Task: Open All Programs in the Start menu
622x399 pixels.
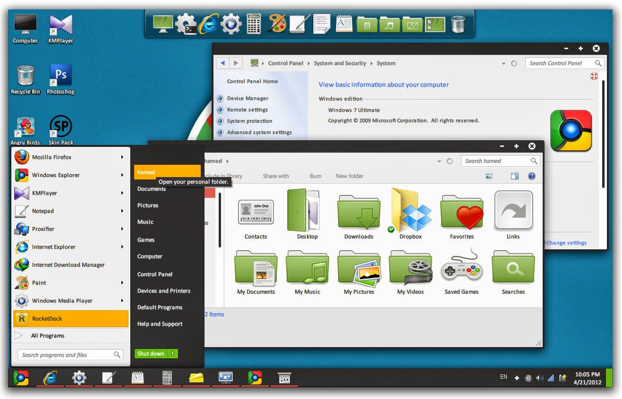Action: [x=47, y=336]
